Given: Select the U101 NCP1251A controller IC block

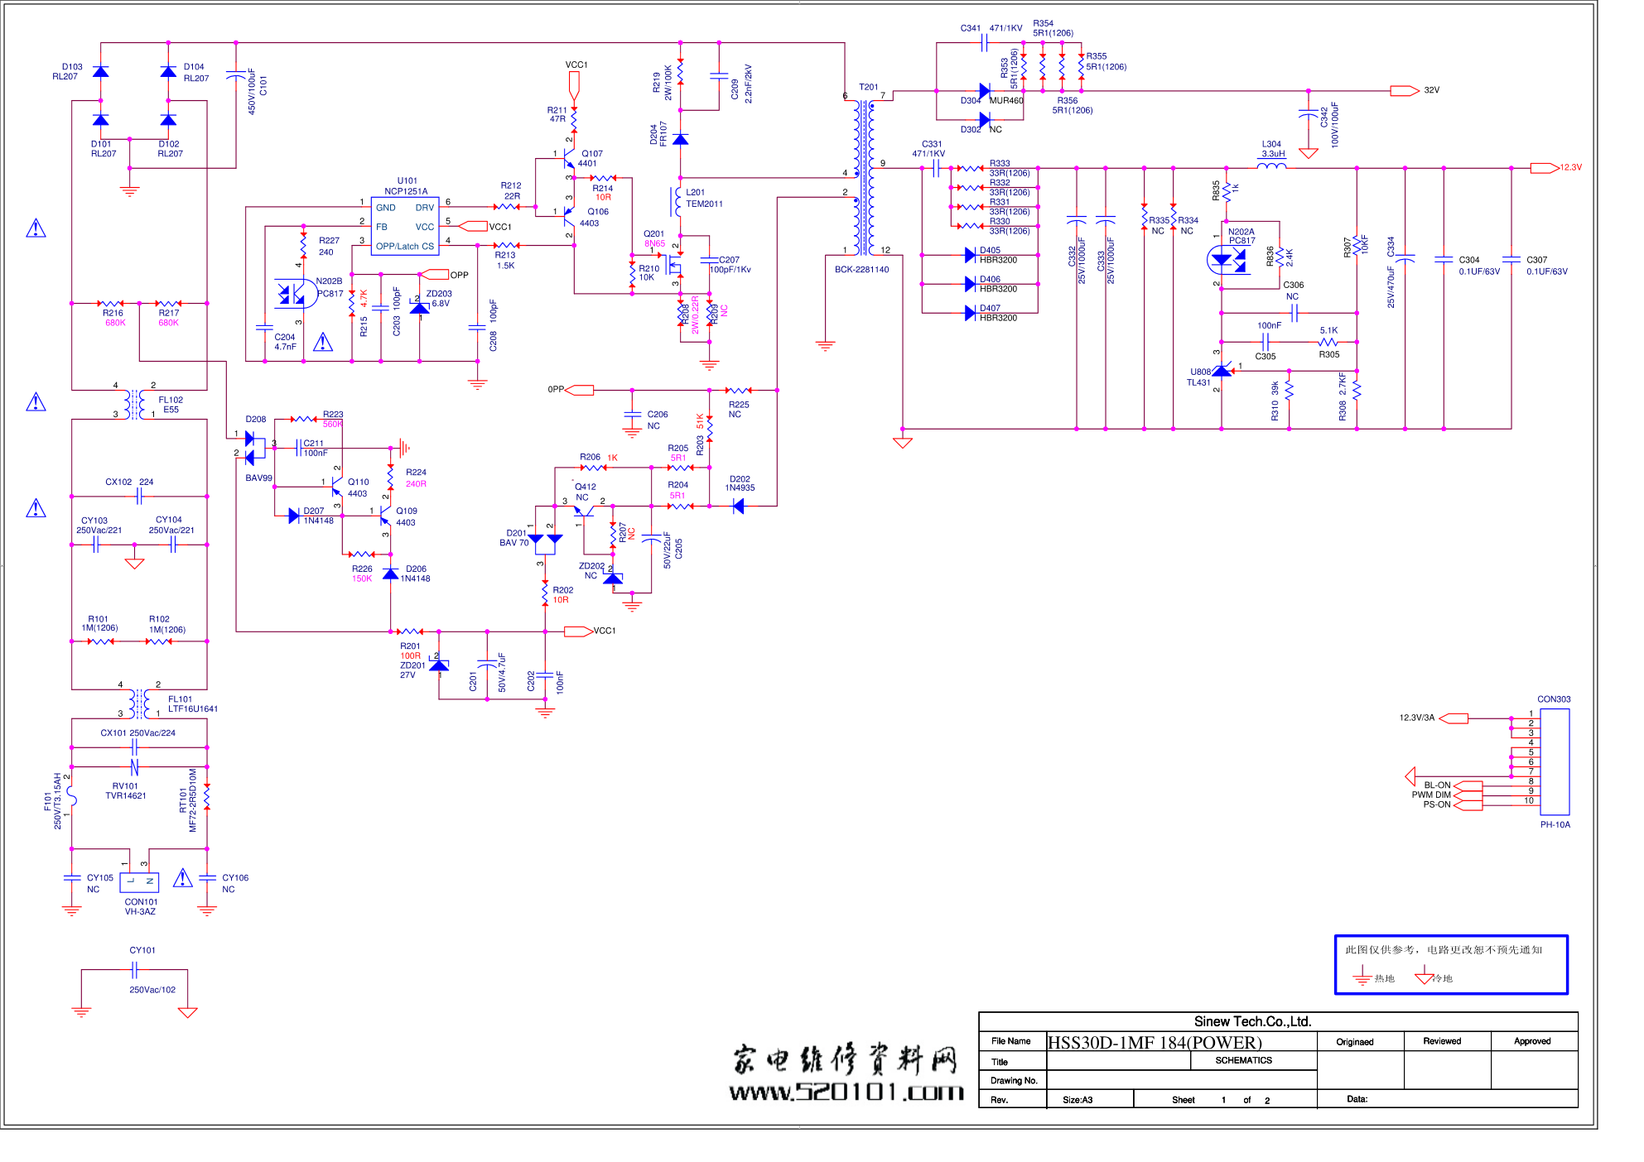Looking at the screenshot, I should (x=405, y=226).
